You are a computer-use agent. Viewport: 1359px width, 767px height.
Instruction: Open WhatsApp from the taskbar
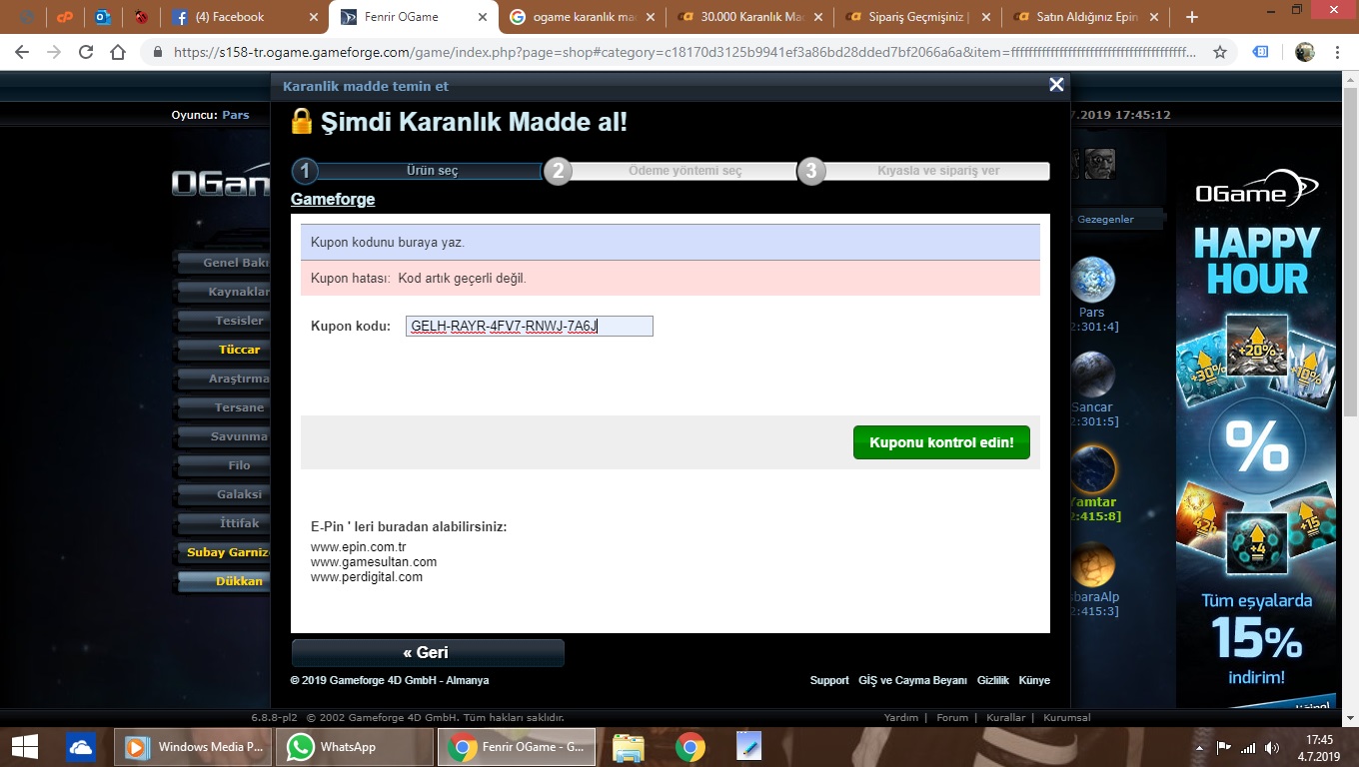point(354,747)
